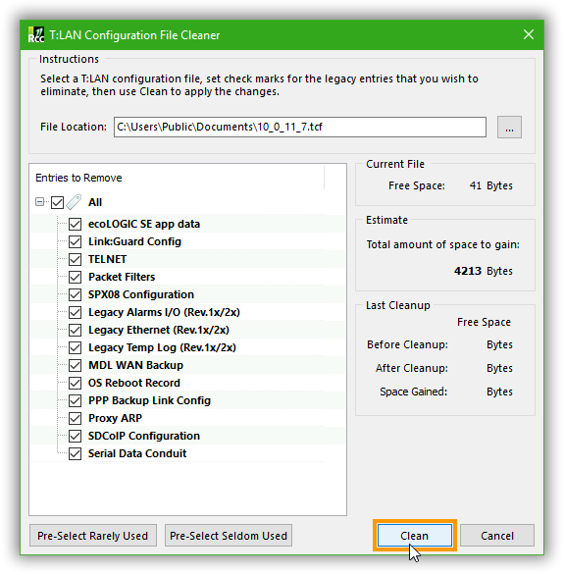Click inside the File Location field

tap(300, 128)
